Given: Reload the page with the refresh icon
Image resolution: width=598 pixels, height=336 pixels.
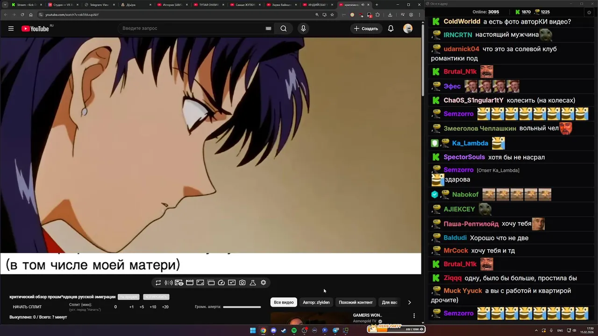Looking at the screenshot, I should pyautogui.click(x=22, y=14).
